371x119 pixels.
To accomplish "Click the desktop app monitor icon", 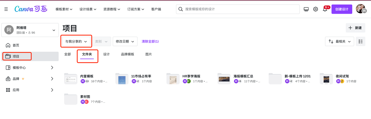I will [306, 9].
